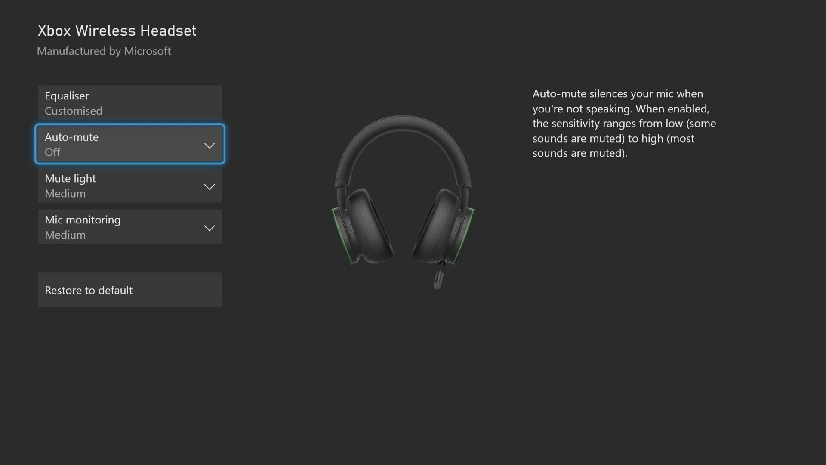This screenshot has height=465, width=826.
Task: Click Restore to default button
Action: tap(129, 290)
